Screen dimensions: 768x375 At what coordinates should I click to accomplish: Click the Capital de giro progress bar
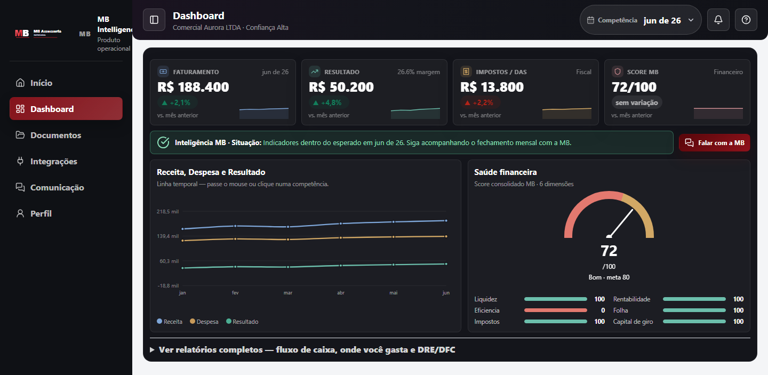pyautogui.click(x=694, y=322)
